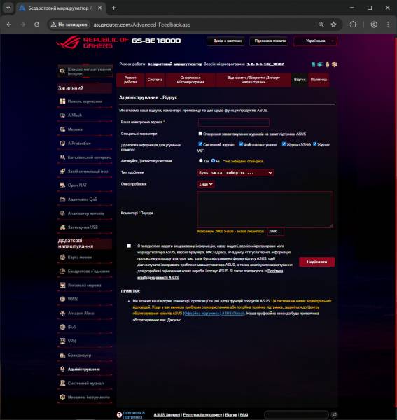Screen dimensions: 397x420
Task: Open Network Map icon under advanced settings
Action: tap(62, 257)
